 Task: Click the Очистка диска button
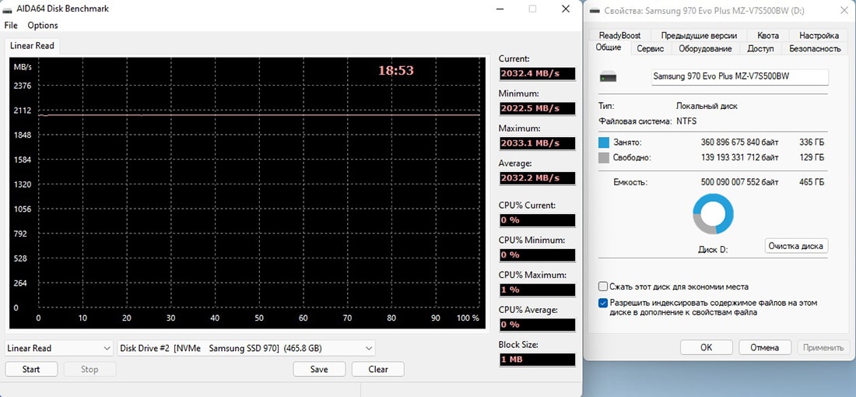(x=796, y=246)
